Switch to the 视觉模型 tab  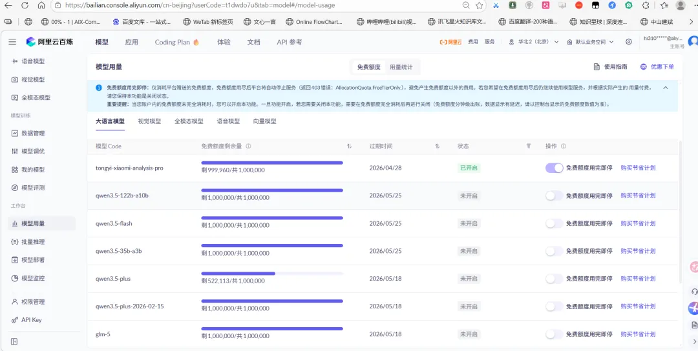(x=149, y=121)
